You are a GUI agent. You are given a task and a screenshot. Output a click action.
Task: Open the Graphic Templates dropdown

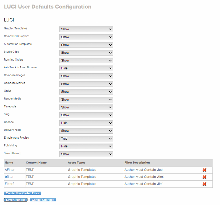(86, 29)
